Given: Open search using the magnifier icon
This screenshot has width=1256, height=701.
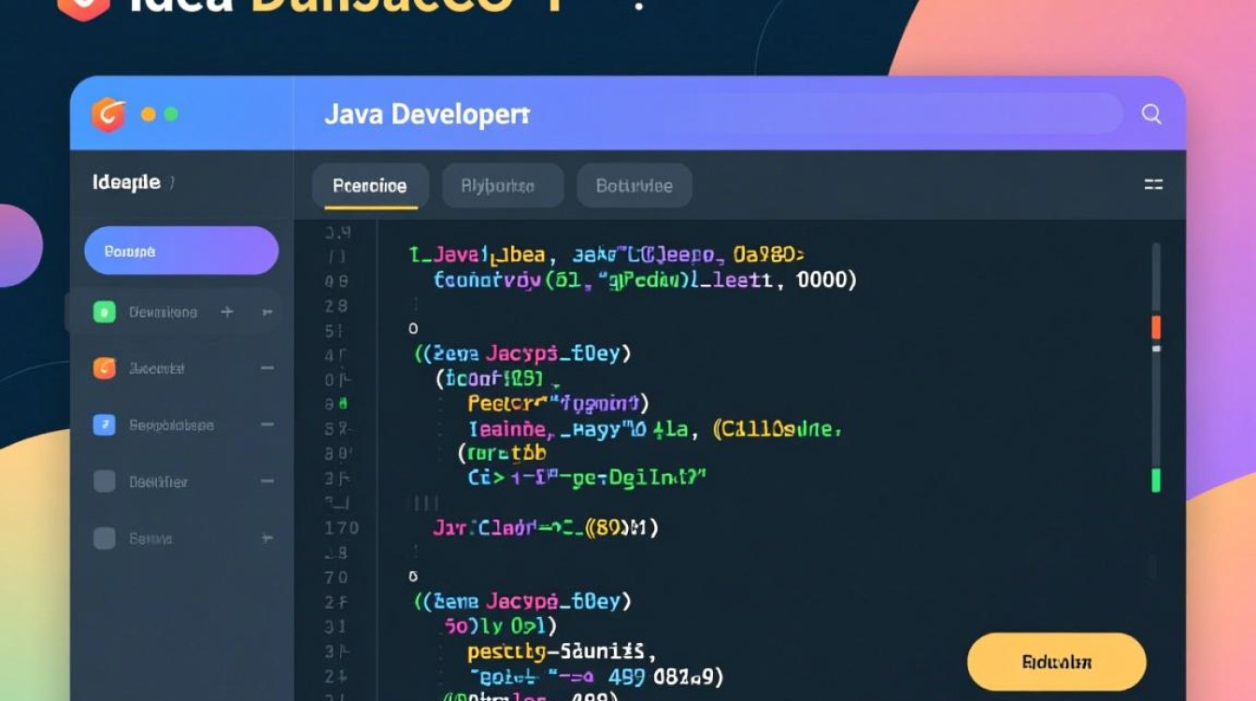Looking at the screenshot, I should tap(1150, 114).
